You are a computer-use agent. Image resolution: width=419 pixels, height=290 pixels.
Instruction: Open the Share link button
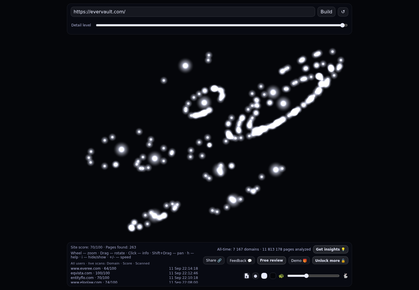214,260
